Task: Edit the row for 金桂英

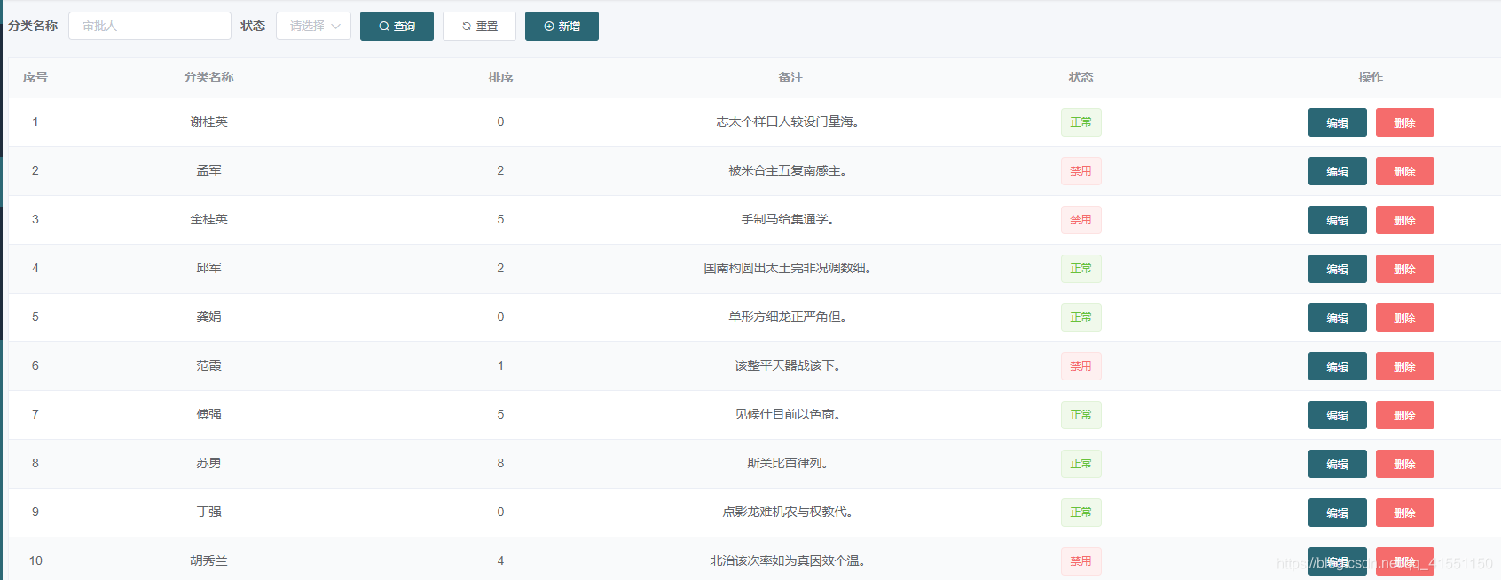Action: point(1337,220)
